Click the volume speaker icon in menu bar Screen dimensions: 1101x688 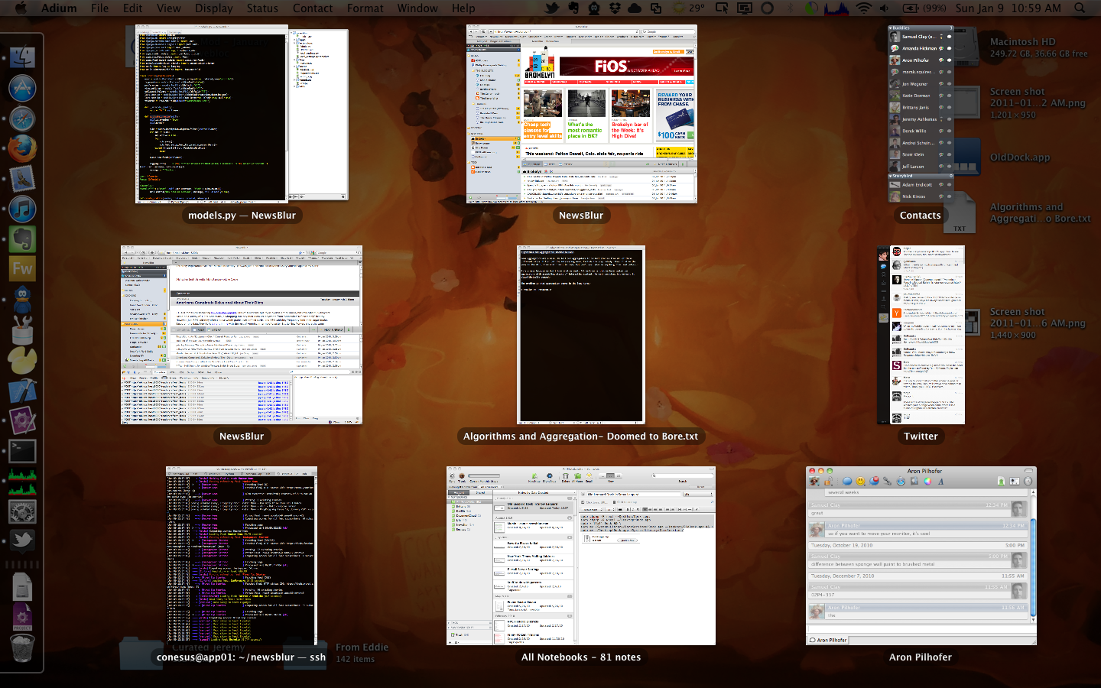pos(884,8)
